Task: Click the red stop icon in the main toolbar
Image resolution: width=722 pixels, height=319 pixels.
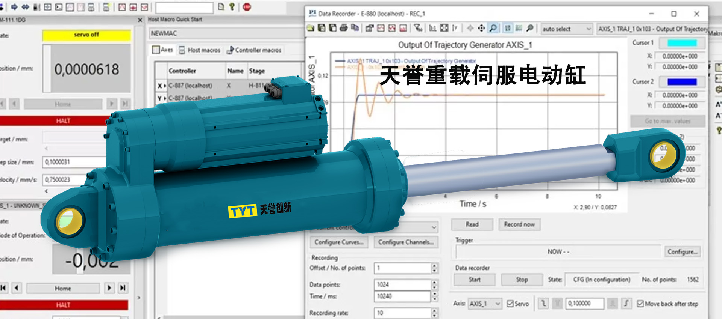Action: point(247,7)
